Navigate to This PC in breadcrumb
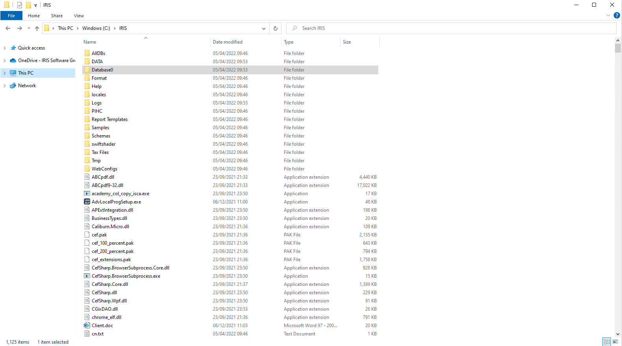The height and width of the screenshot is (346, 622). click(x=65, y=28)
